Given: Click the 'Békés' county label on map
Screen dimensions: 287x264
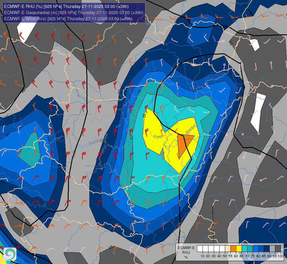Looking at the screenshot, I should pos(190,130).
